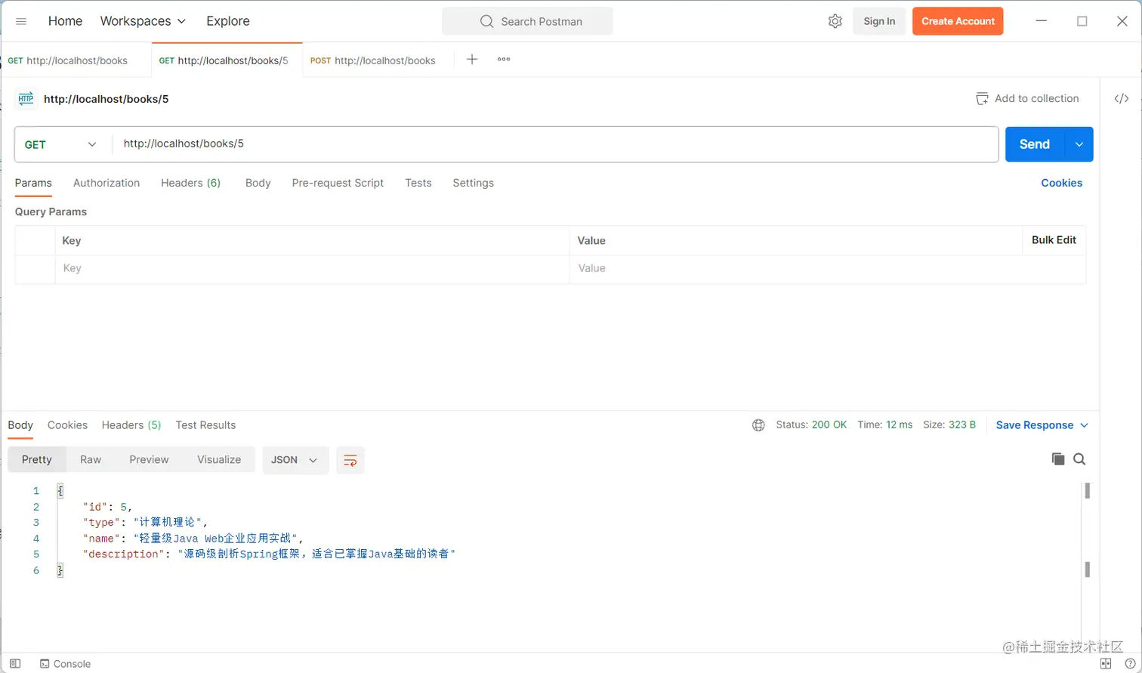The width and height of the screenshot is (1142, 673).
Task: Open the Console in status bar
Action: [x=65, y=664]
